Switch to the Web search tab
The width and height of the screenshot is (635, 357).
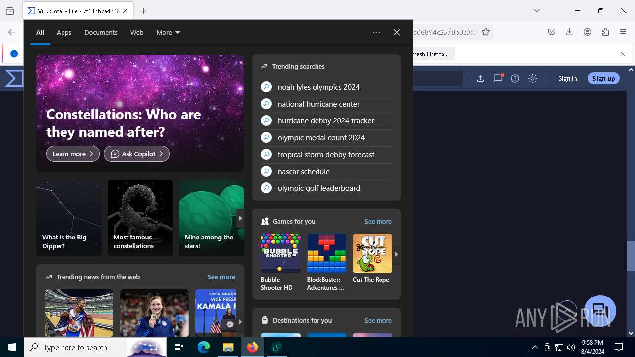[137, 32]
